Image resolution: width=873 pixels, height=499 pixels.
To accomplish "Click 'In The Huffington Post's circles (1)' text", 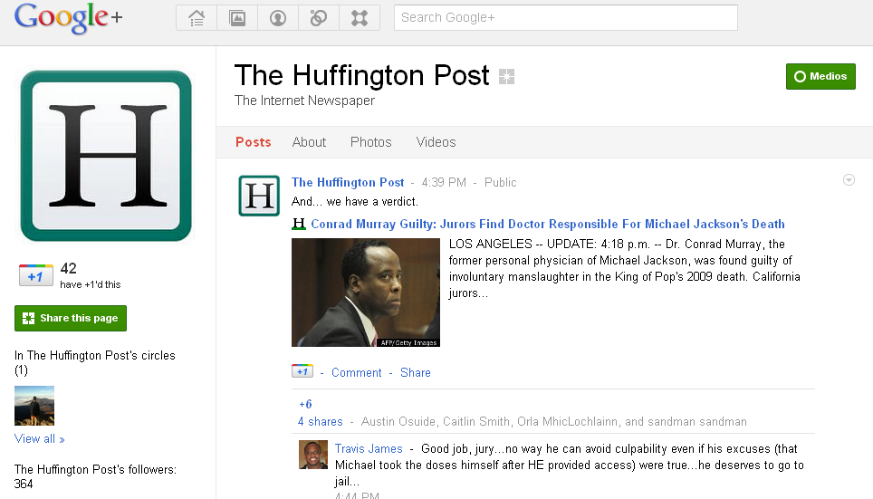I will pyautogui.click(x=95, y=362).
